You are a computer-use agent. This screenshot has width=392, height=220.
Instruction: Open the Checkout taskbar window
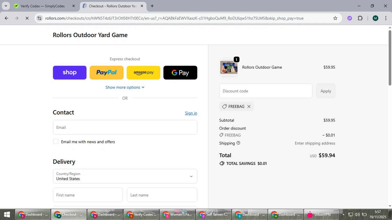(69, 215)
